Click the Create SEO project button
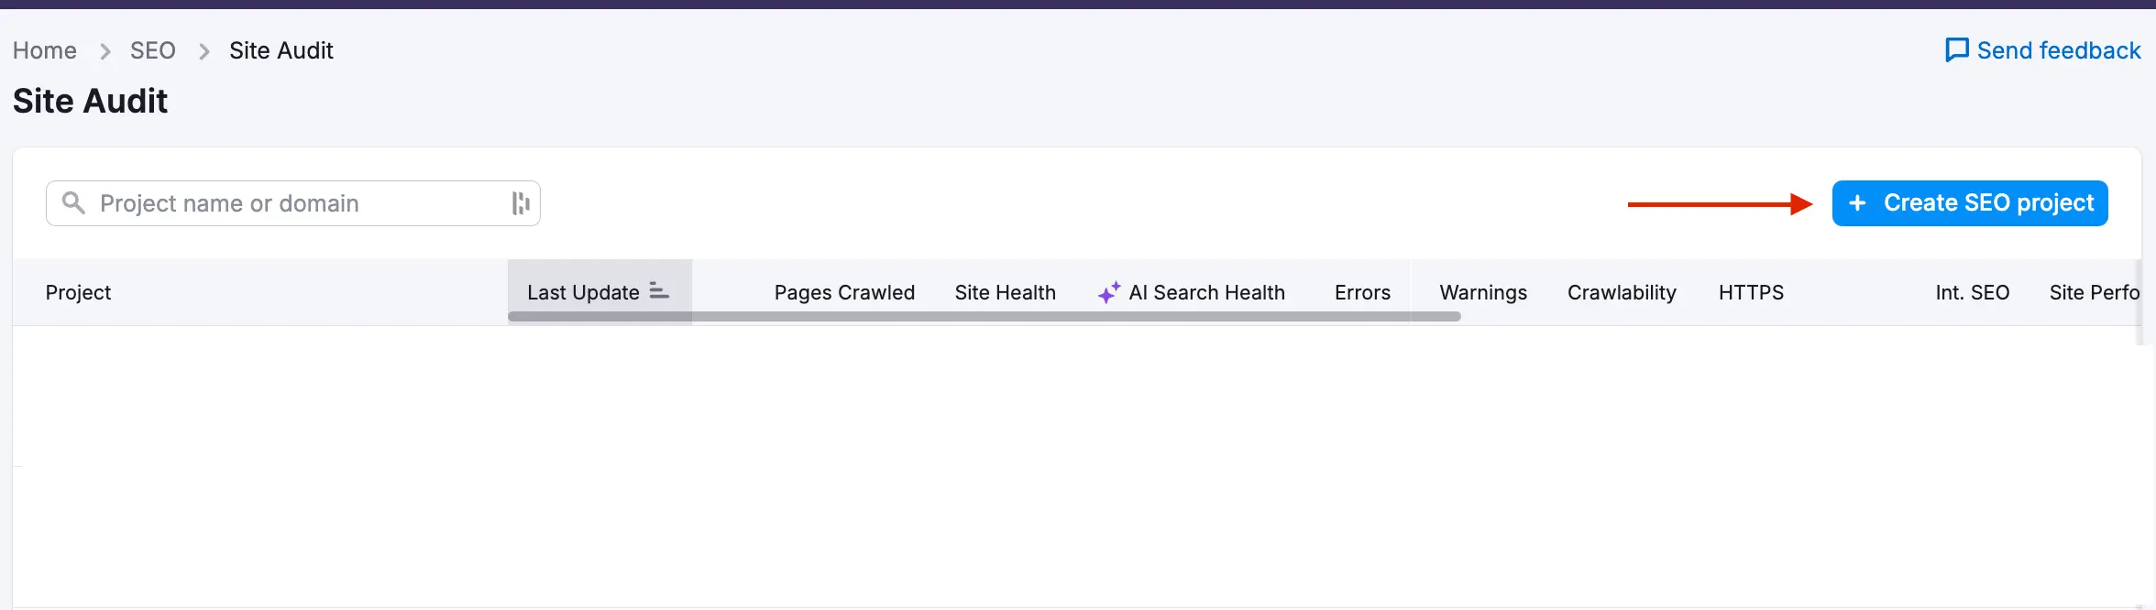Image resolution: width=2156 pixels, height=610 pixels. pos(1970,203)
